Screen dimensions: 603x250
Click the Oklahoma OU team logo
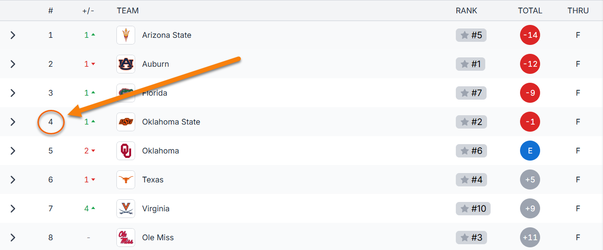[x=126, y=151]
